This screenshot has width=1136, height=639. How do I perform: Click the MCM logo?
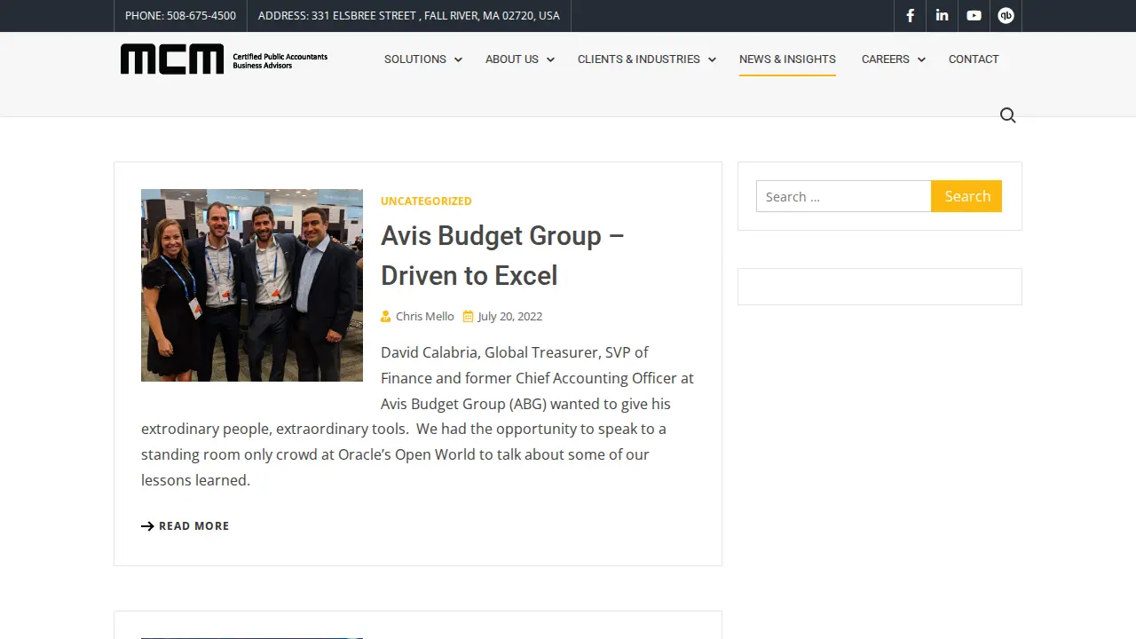tap(224, 59)
